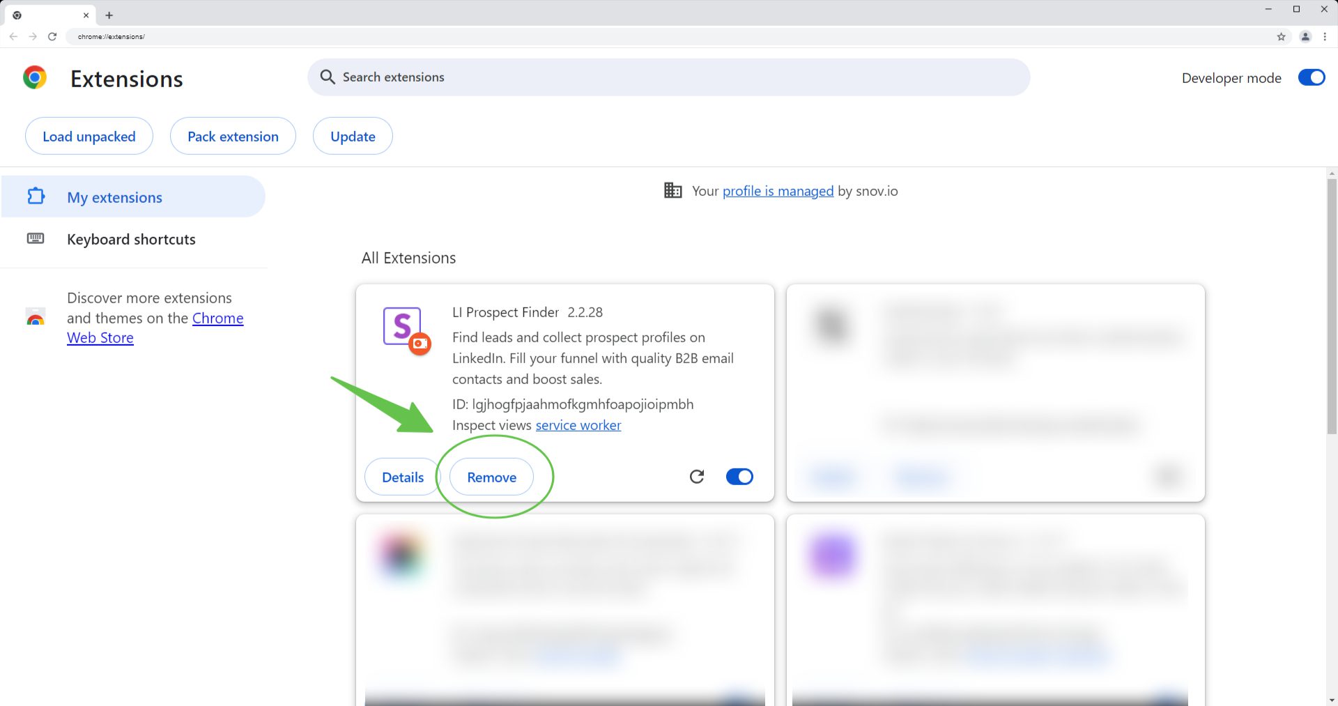This screenshot has height=706, width=1338.
Task: Disable the LI Prospect Finder extension
Action: click(739, 477)
